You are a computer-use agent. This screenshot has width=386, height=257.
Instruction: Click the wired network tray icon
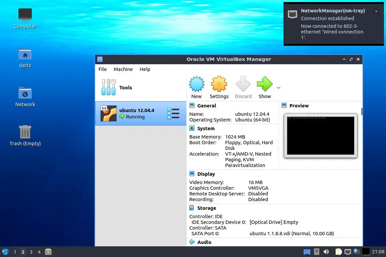(x=347, y=252)
